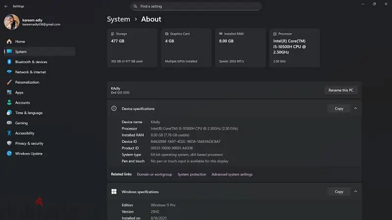Click the Rename this PC button
The image size is (392, 220).
[x=341, y=90]
